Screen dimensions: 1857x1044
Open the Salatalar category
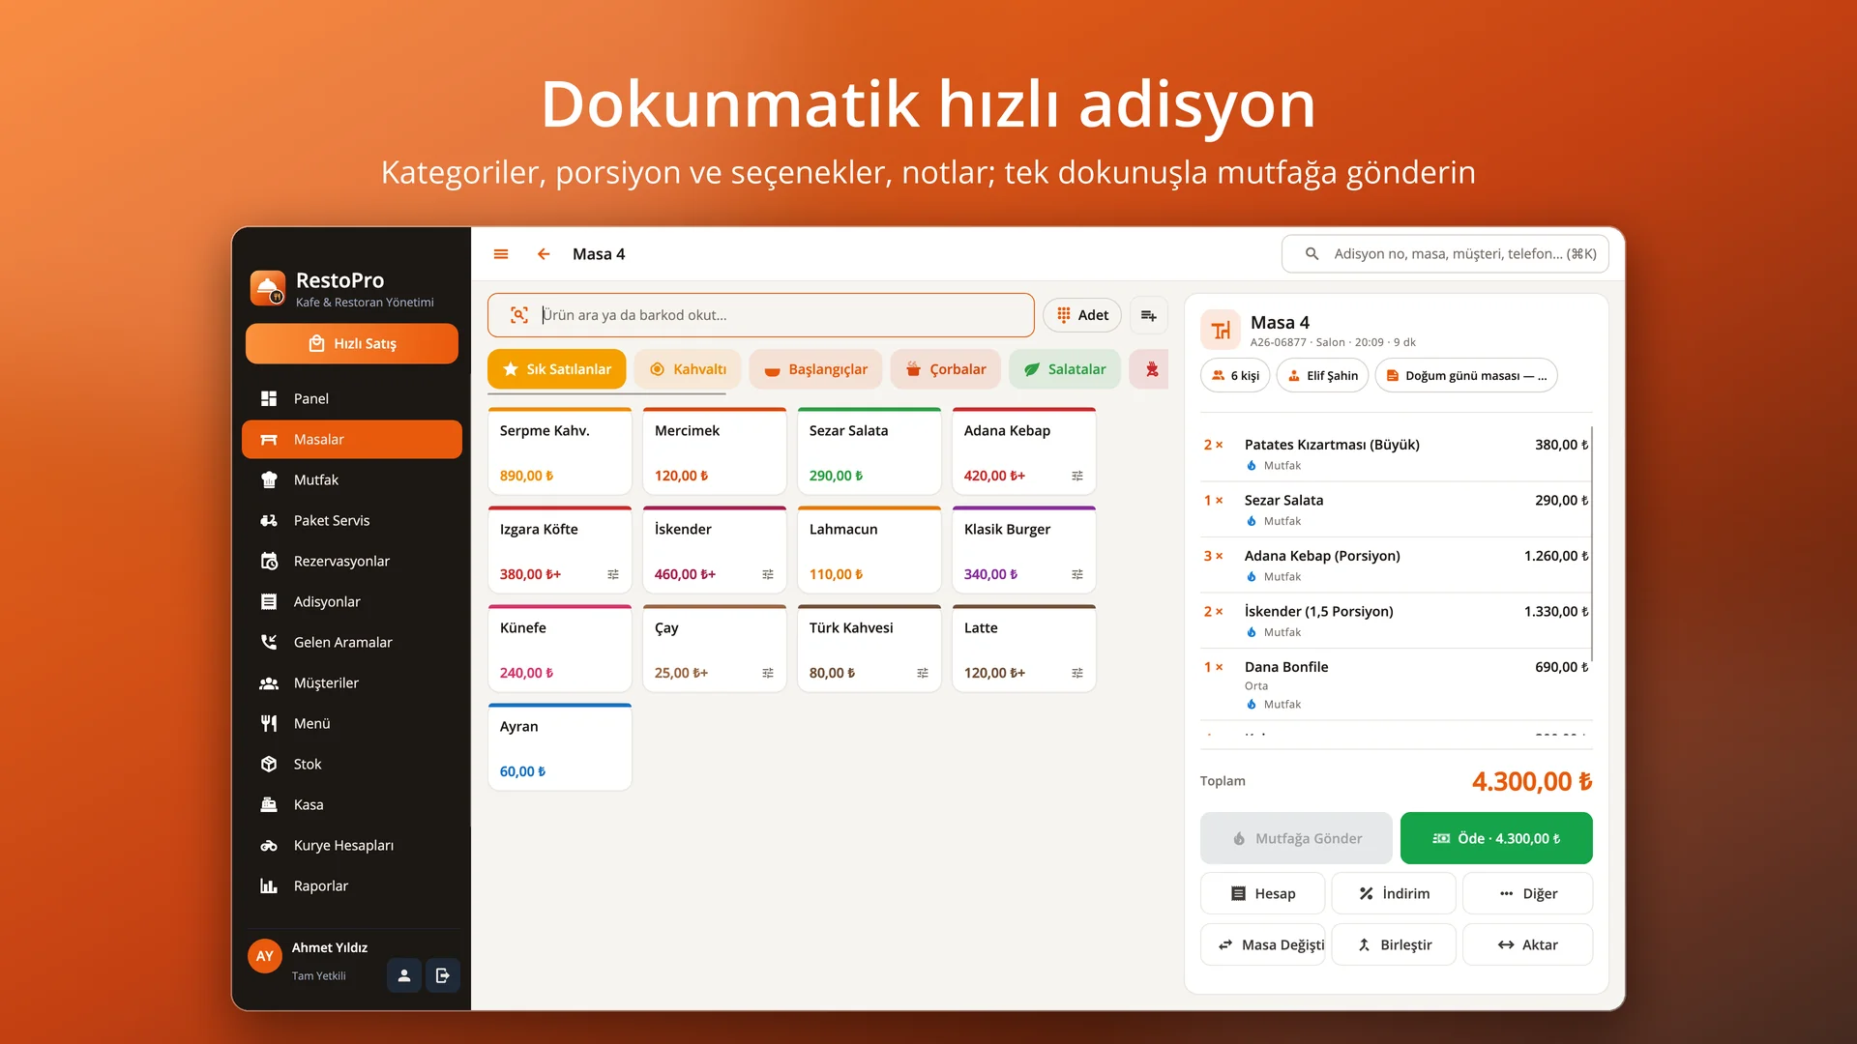point(1065,369)
